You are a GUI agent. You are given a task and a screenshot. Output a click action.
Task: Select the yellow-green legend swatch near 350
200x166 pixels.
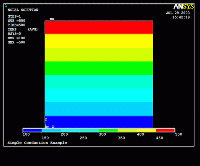click(x=127, y=130)
